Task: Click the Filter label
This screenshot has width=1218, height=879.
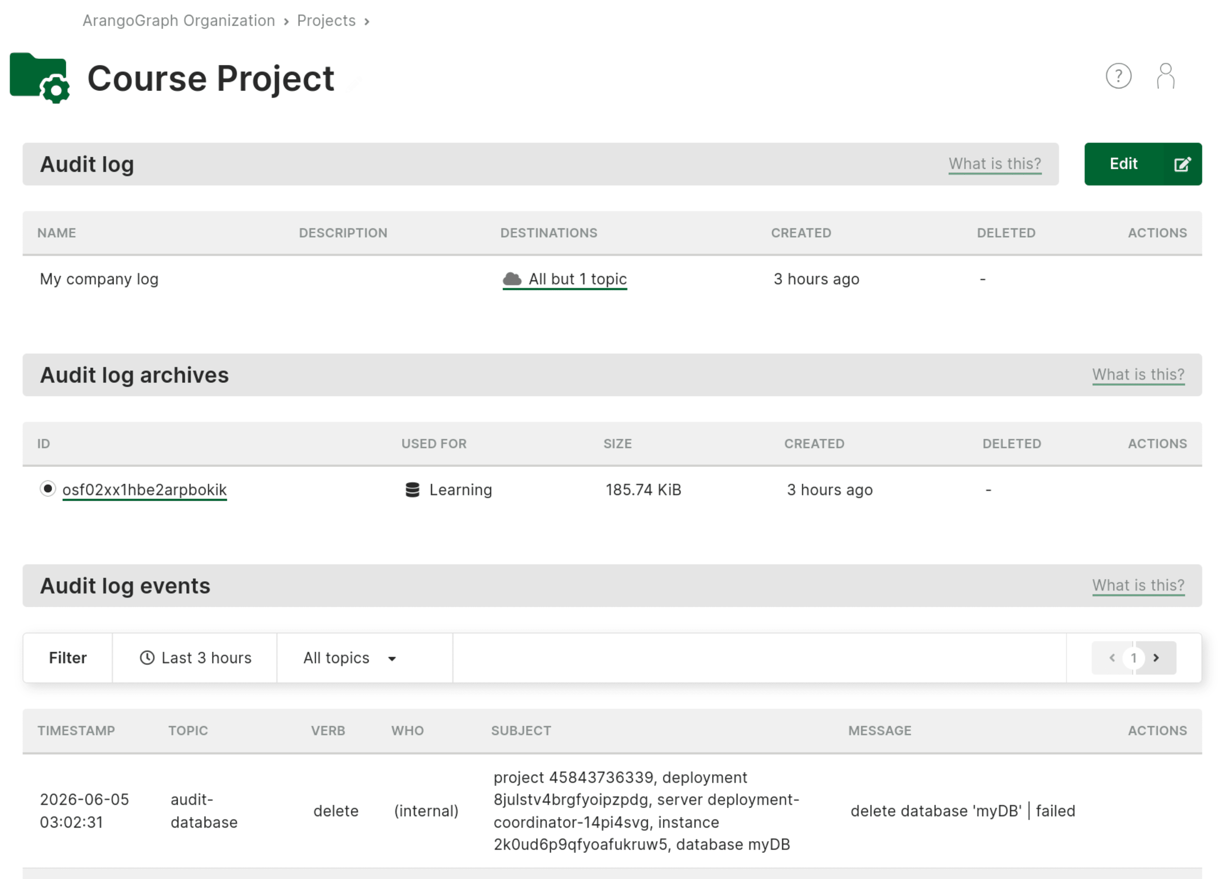Action: 68,658
